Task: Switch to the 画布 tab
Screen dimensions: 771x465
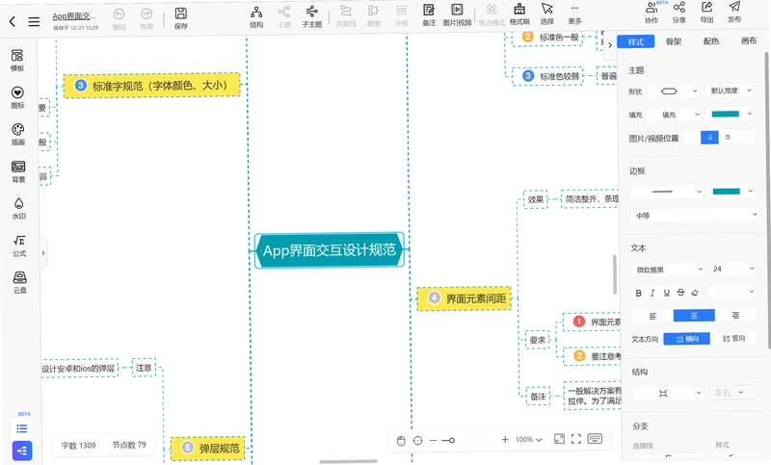Action: pos(749,40)
